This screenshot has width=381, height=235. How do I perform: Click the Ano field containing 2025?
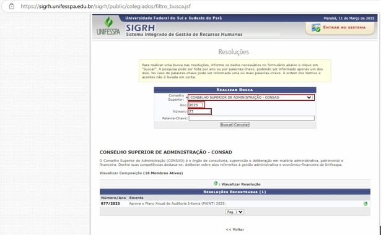point(196,105)
